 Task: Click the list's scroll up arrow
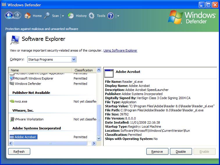(99, 70)
